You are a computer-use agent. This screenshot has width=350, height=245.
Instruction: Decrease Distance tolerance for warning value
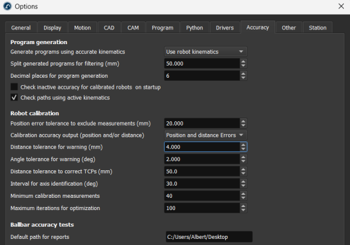click(244, 149)
